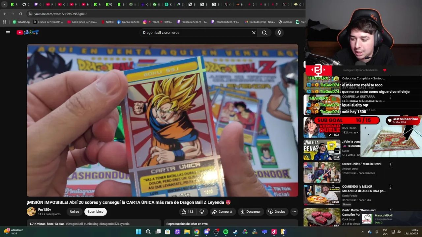
Task: Switch to Chrome in taskbar
Action: (196, 232)
